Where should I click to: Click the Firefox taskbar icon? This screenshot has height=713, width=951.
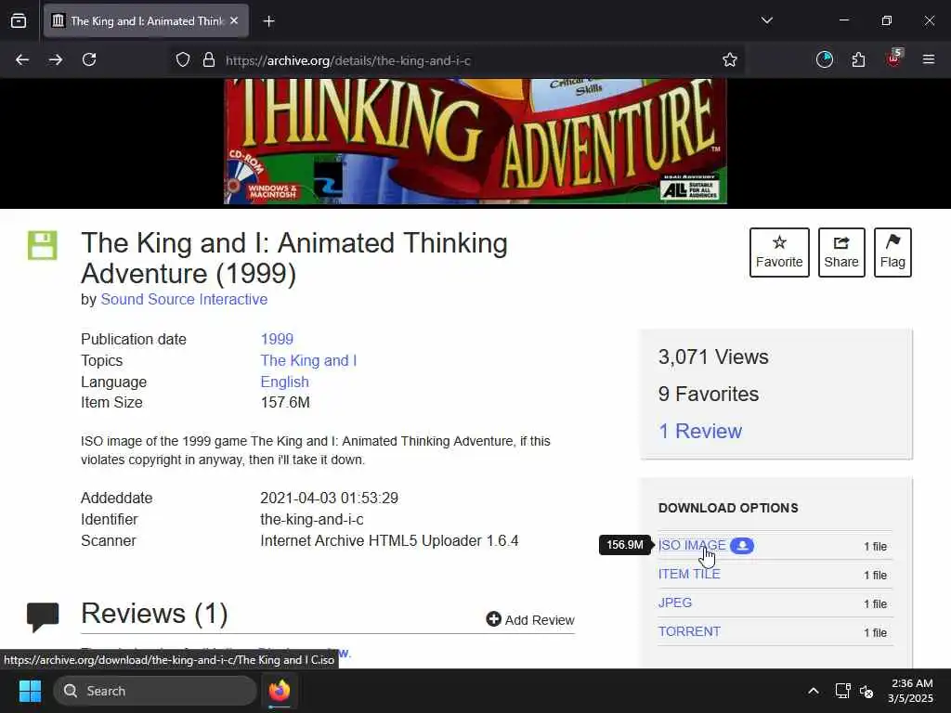pos(280,691)
